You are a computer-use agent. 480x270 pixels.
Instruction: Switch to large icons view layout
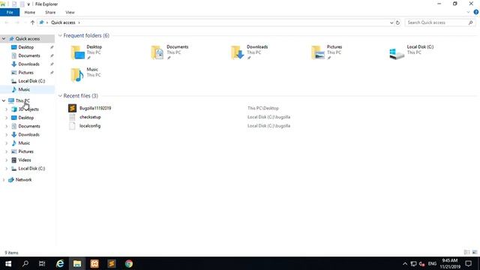click(475, 252)
